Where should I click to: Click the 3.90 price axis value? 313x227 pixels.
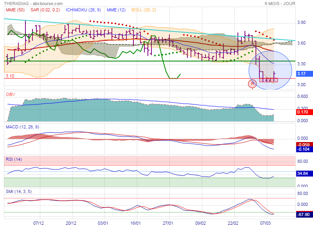301,22
